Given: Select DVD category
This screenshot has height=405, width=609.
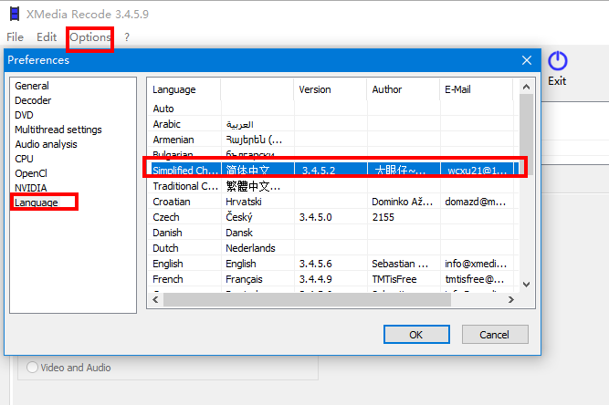Looking at the screenshot, I should click(x=24, y=115).
